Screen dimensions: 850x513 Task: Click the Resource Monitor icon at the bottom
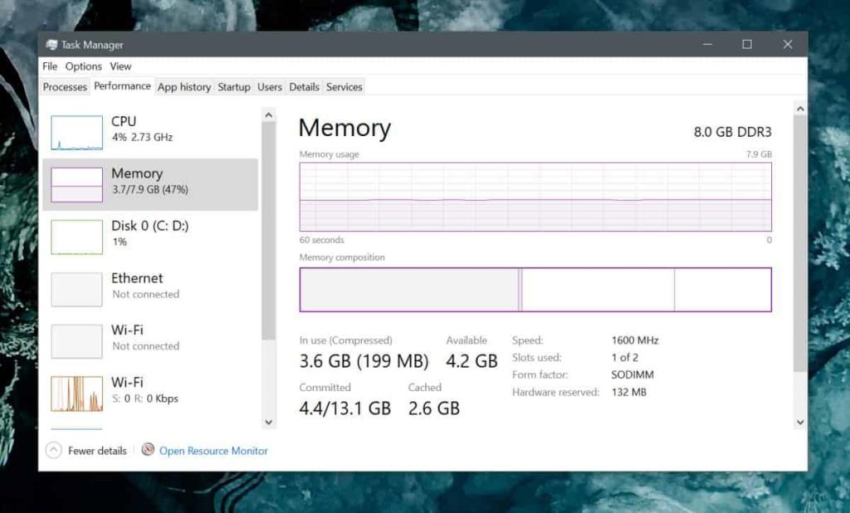click(147, 450)
